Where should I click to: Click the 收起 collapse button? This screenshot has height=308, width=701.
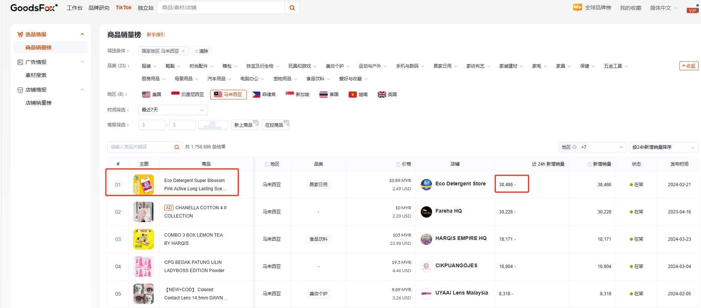tap(689, 66)
